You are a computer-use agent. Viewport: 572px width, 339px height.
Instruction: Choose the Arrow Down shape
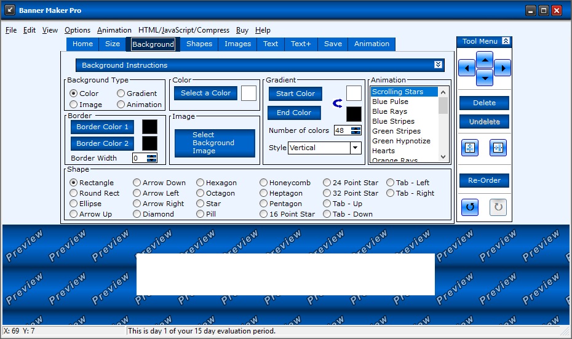coord(159,183)
